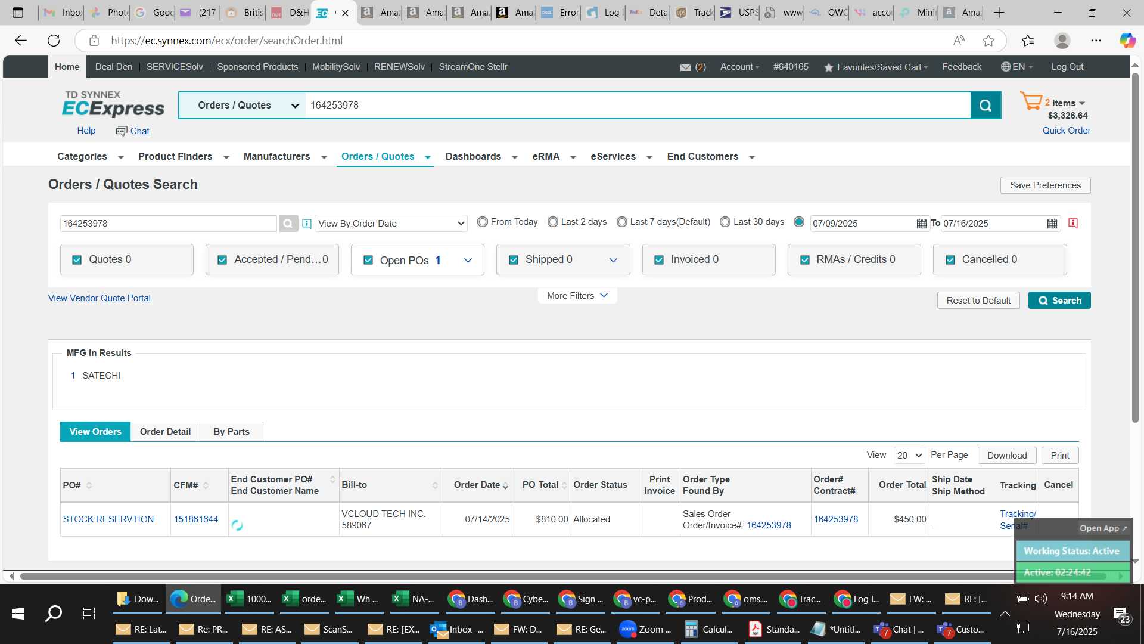Click the Favorites star icon
The height and width of the screenshot is (644, 1144).
pos(828,67)
